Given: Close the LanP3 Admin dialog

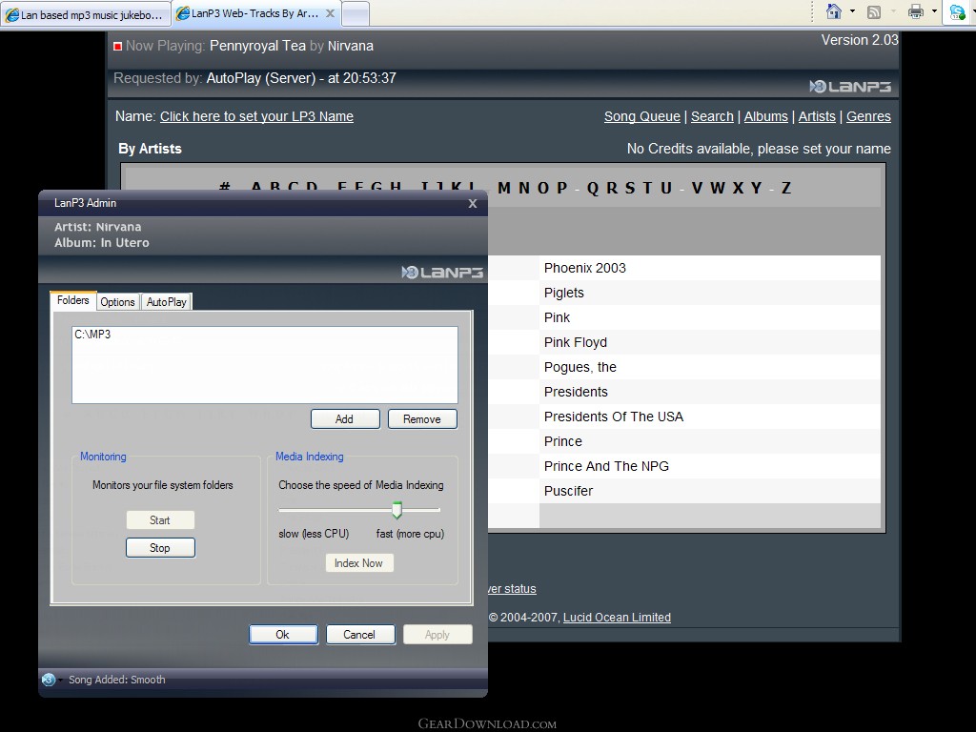Looking at the screenshot, I should pyautogui.click(x=473, y=204).
